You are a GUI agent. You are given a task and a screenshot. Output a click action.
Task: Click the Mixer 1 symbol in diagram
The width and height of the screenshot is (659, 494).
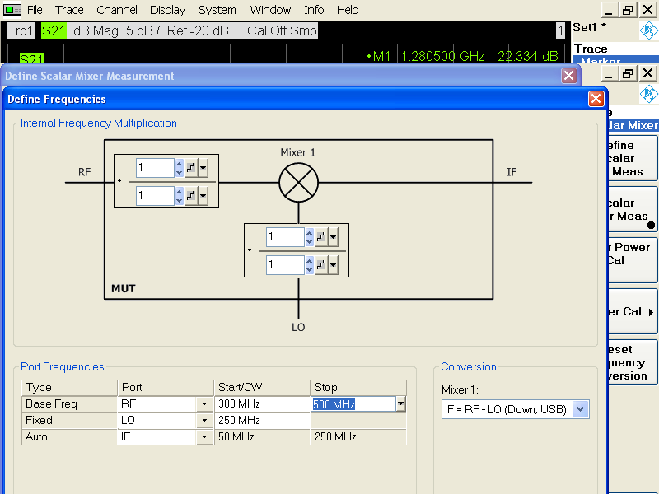298,182
